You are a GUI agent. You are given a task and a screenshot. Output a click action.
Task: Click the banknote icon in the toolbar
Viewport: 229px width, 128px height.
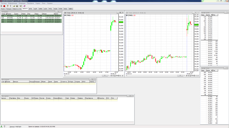coord(21,6)
